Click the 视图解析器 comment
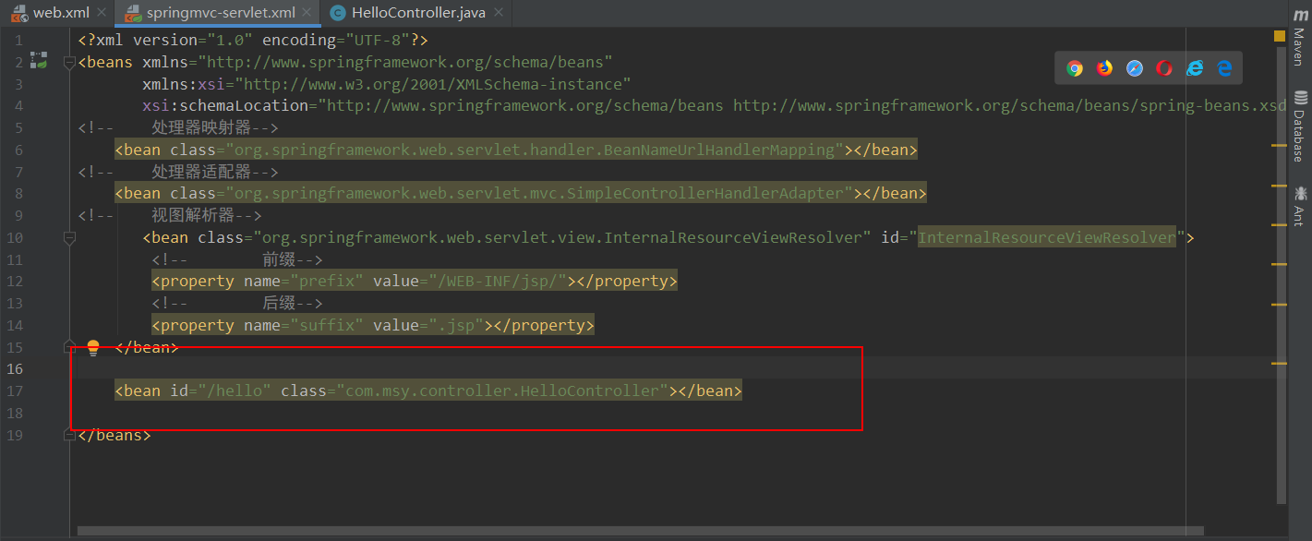 [x=193, y=215]
